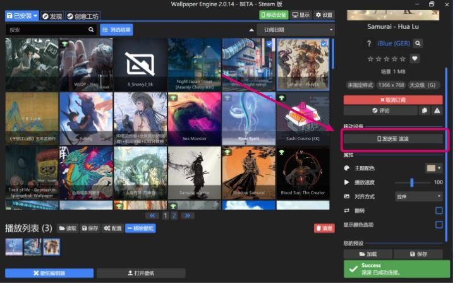
Task: Report the wallpaper with warning icon
Action: pyautogui.click(x=437, y=110)
